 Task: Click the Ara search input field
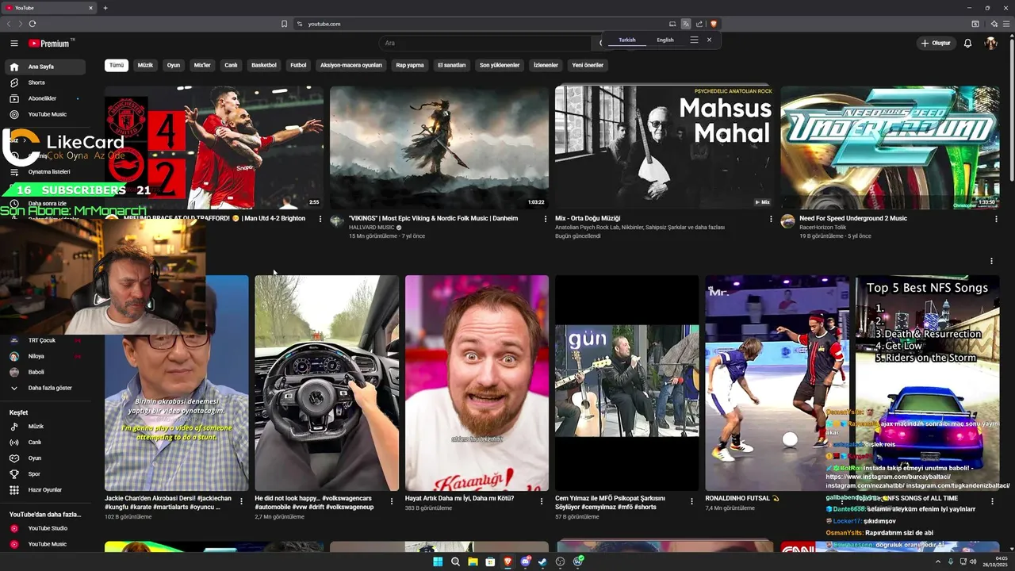(x=485, y=43)
